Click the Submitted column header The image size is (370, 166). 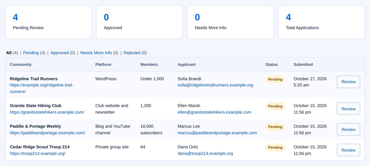coord(303,65)
